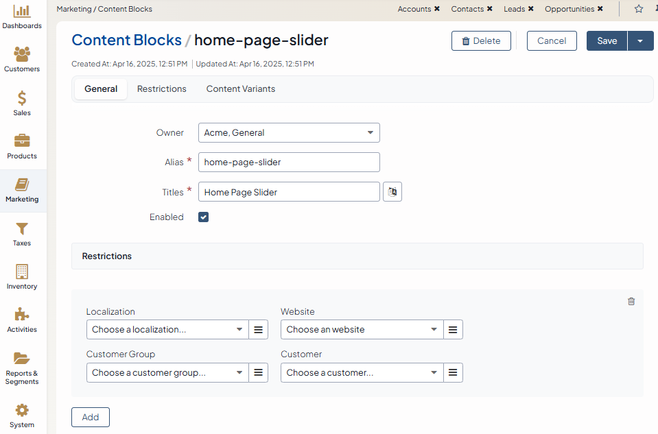
Task: Click the Titles translation fallback icon
Action: pos(392,192)
